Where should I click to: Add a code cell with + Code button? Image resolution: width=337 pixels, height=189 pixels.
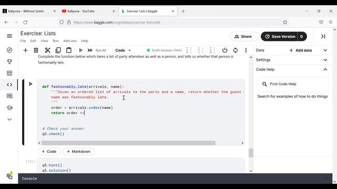(x=49, y=152)
